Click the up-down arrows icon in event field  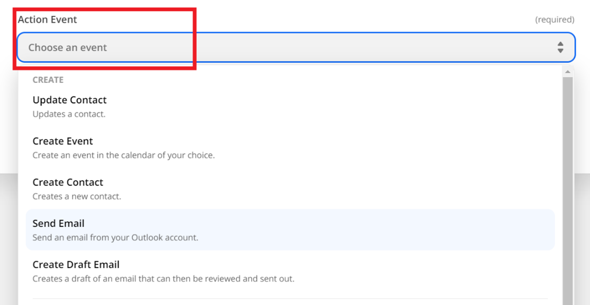560,47
